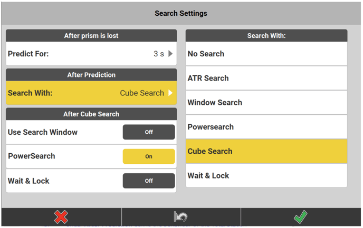Click the After Cube Search header
This screenshot has width=363, height=228.
pyautogui.click(x=91, y=114)
